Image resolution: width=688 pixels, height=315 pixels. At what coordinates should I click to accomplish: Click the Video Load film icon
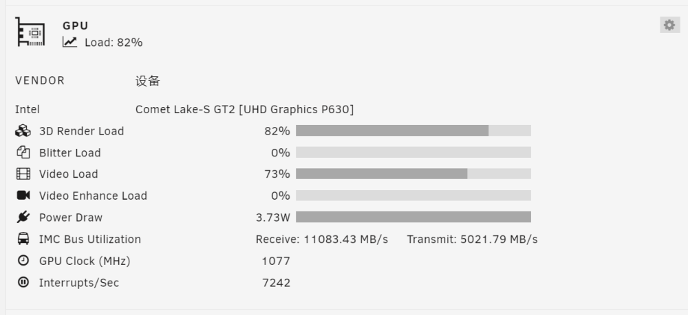click(x=23, y=174)
